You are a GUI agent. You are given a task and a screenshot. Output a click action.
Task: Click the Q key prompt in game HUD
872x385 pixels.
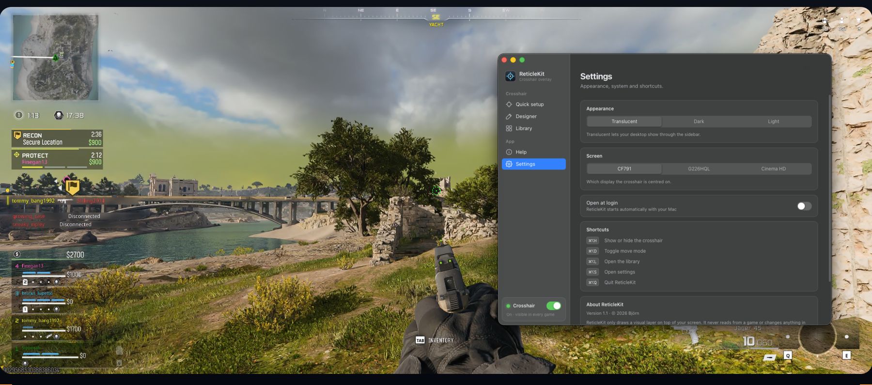tap(788, 355)
